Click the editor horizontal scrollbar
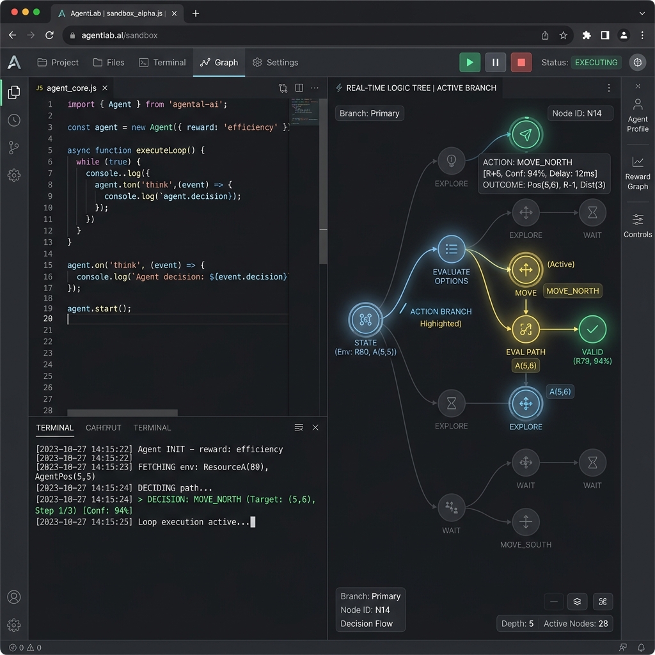The image size is (655, 655). pyautogui.click(x=122, y=413)
